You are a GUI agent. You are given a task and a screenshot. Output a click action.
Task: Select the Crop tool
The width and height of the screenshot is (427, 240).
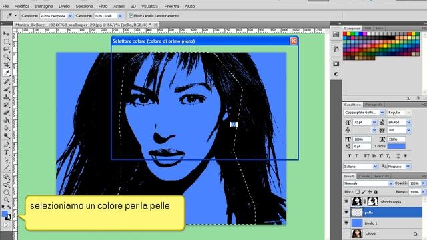(x=6, y=65)
